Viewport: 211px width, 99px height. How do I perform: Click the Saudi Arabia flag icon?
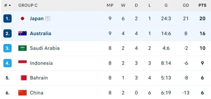click(22, 48)
